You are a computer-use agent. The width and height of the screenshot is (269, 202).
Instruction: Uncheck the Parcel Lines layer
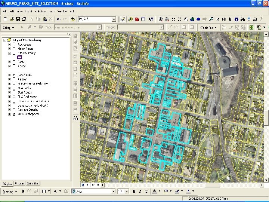click(14, 75)
